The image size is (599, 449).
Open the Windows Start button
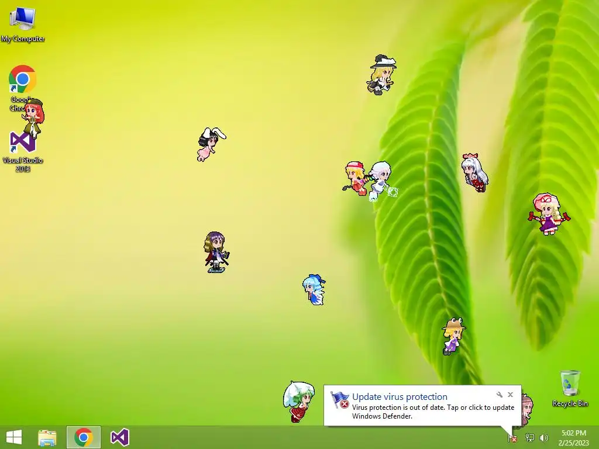pos(14,437)
